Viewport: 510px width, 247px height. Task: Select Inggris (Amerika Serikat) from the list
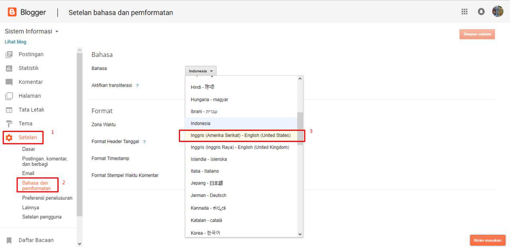tap(241, 135)
